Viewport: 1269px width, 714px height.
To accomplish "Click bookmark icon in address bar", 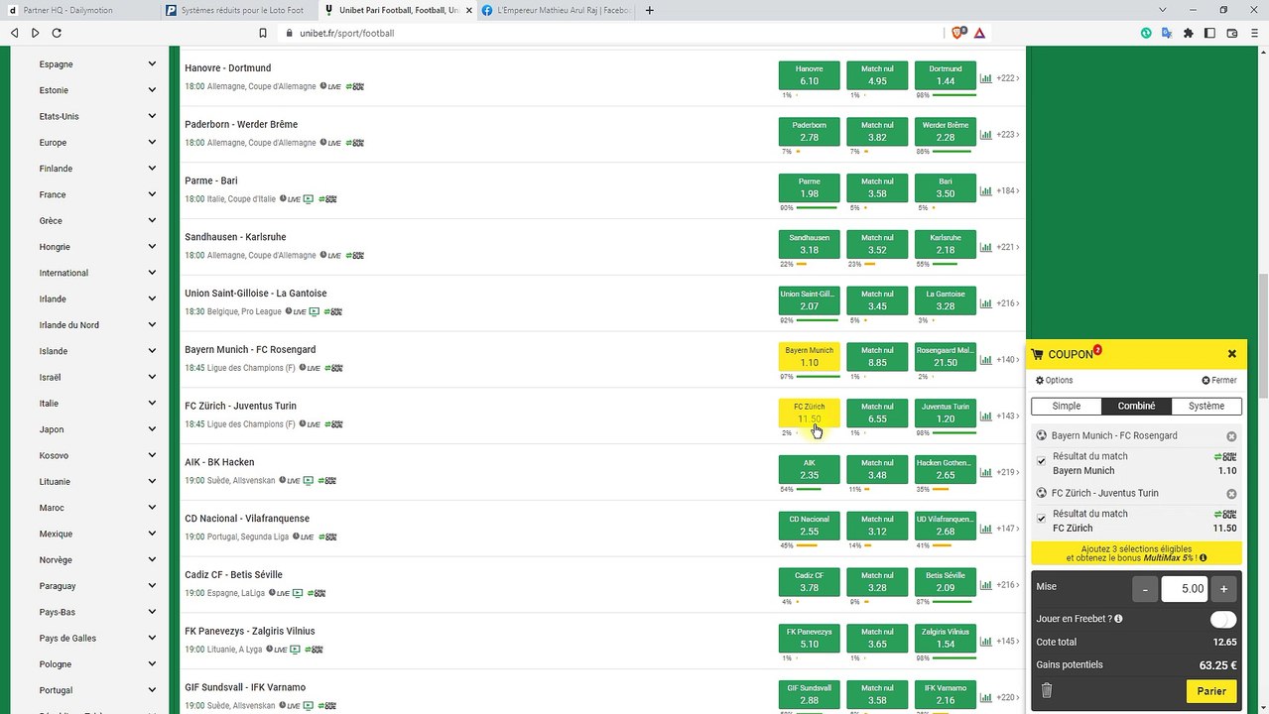I will tap(262, 33).
